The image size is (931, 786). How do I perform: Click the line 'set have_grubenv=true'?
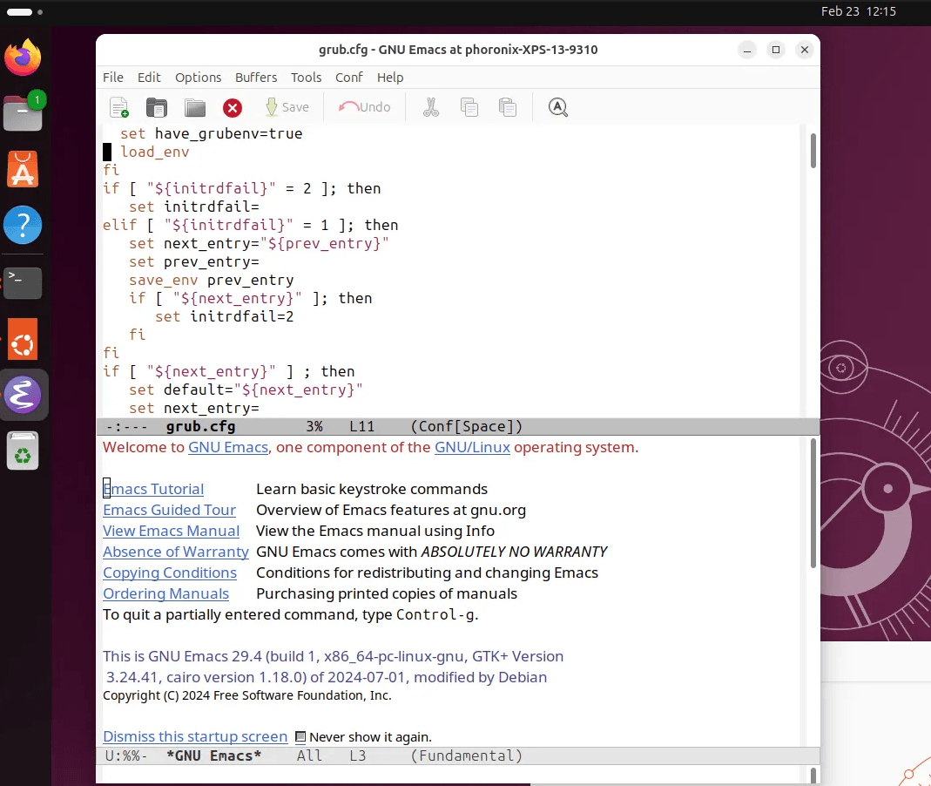coord(212,133)
